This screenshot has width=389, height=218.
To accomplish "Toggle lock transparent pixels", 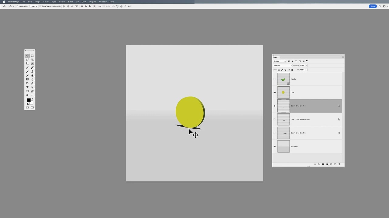I will tap(279, 70).
